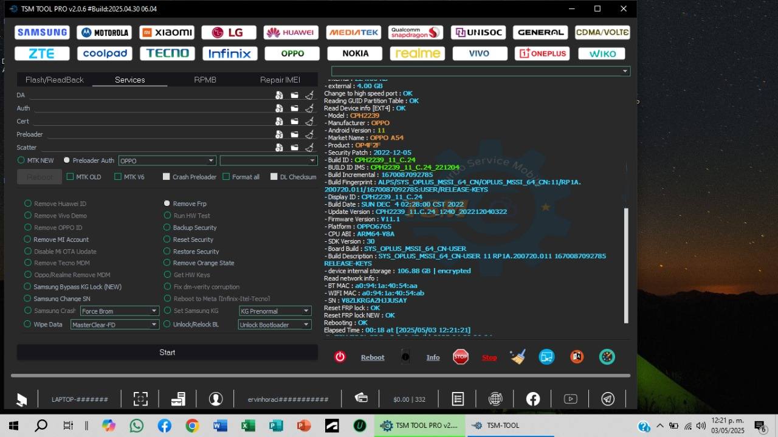Switch to the Services tab
Screen dimensions: 778x437
click(x=130, y=80)
